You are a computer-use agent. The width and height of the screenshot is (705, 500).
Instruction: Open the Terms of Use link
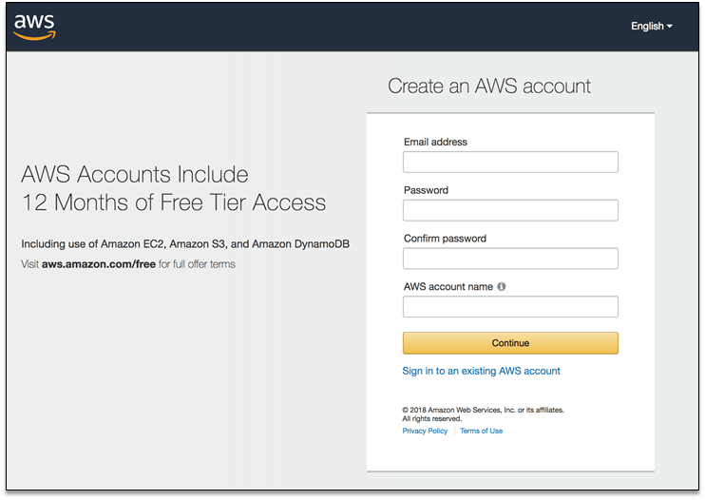pyautogui.click(x=482, y=431)
